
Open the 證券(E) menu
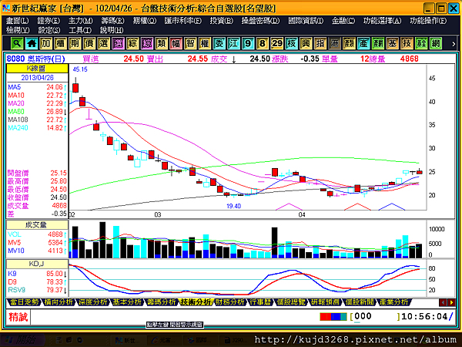(49, 21)
